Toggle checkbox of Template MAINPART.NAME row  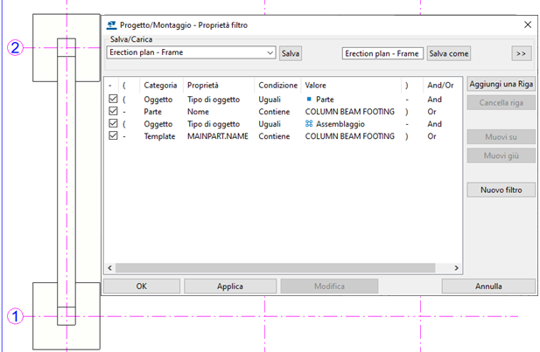(113, 135)
